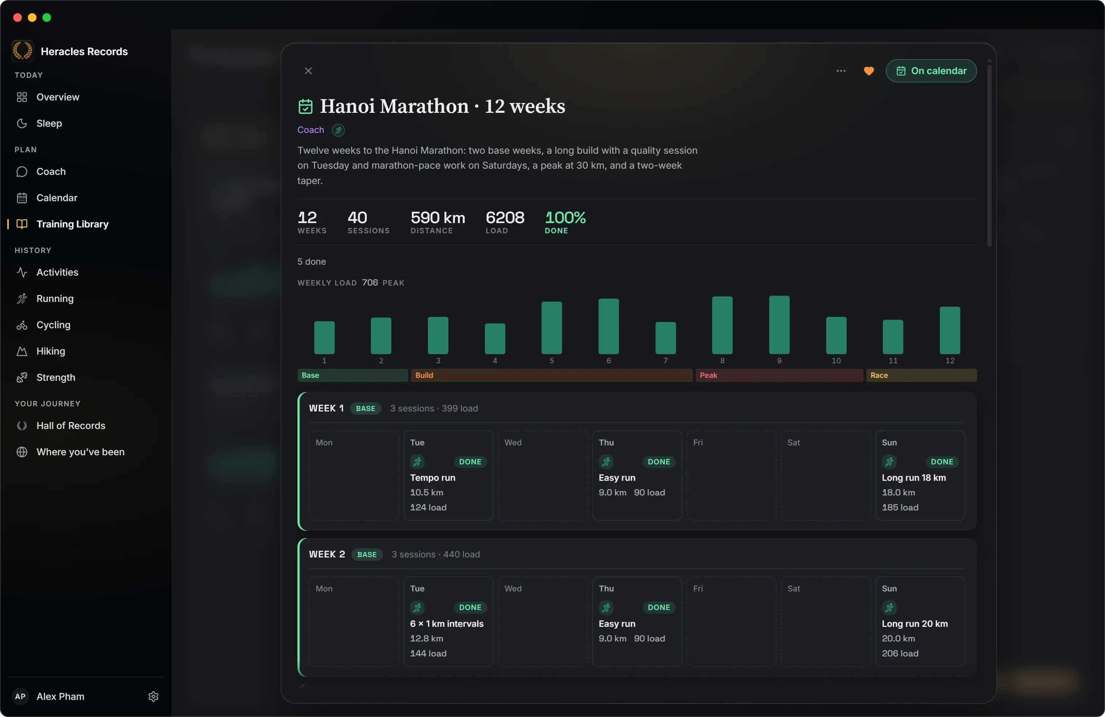Open Week 1 Tuesday Tempo run session
This screenshot has width=1105, height=717.
(x=448, y=475)
